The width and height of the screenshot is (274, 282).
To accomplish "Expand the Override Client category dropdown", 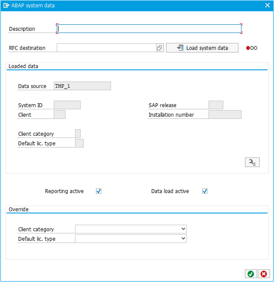I will tap(183, 229).
